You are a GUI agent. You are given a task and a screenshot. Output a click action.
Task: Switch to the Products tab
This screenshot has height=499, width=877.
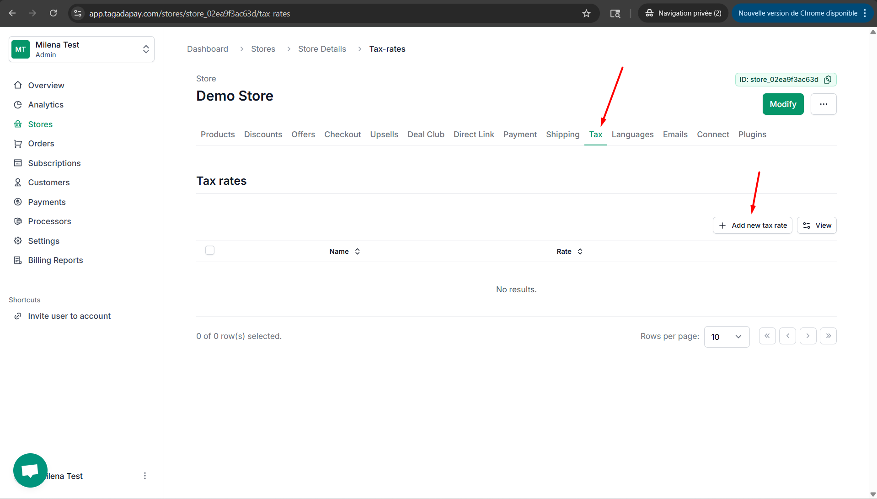point(218,134)
